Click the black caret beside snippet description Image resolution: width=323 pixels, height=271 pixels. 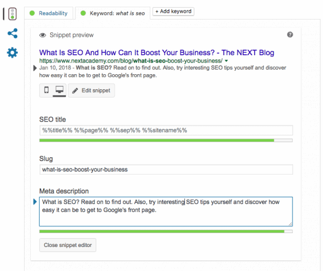click(35, 68)
